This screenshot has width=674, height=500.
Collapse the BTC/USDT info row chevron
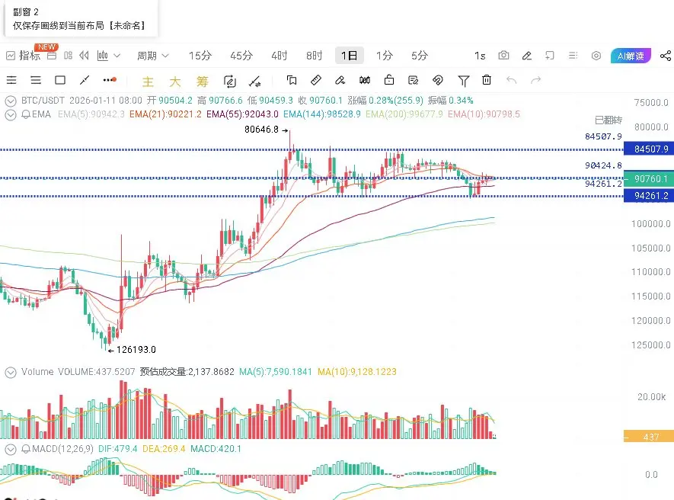click(x=11, y=101)
